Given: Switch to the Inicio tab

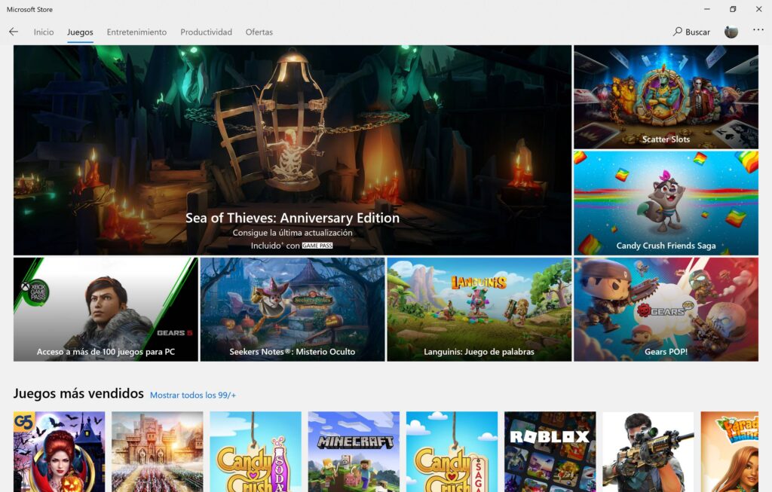Looking at the screenshot, I should pyautogui.click(x=44, y=32).
